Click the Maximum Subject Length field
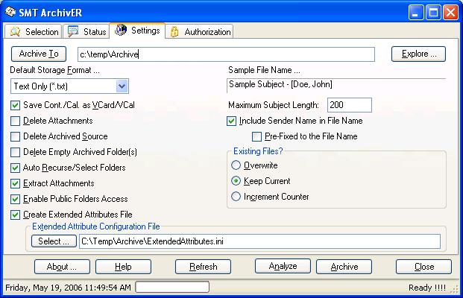The height and width of the screenshot is (298, 463). [x=349, y=105]
